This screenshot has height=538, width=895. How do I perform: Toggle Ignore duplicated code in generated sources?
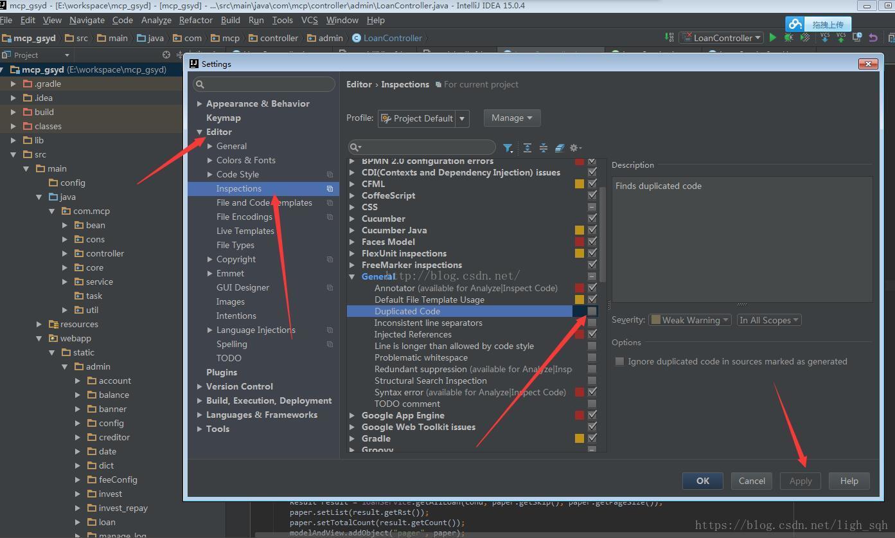point(619,361)
